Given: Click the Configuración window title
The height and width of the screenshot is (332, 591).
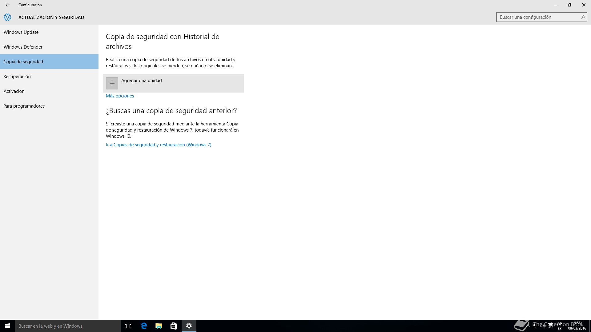Looking at the screenshot, I should (x=30, y=5).
